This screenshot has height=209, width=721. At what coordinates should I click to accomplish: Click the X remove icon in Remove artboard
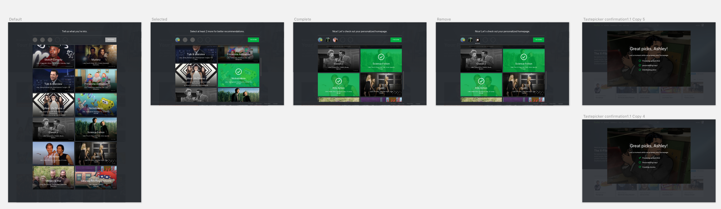click(478, 40)
